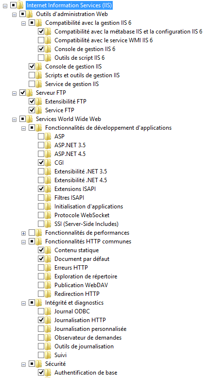Click folder icon beside Observateur de demandes
This screenshot has width=208, height=378.
tap(48, 338)
